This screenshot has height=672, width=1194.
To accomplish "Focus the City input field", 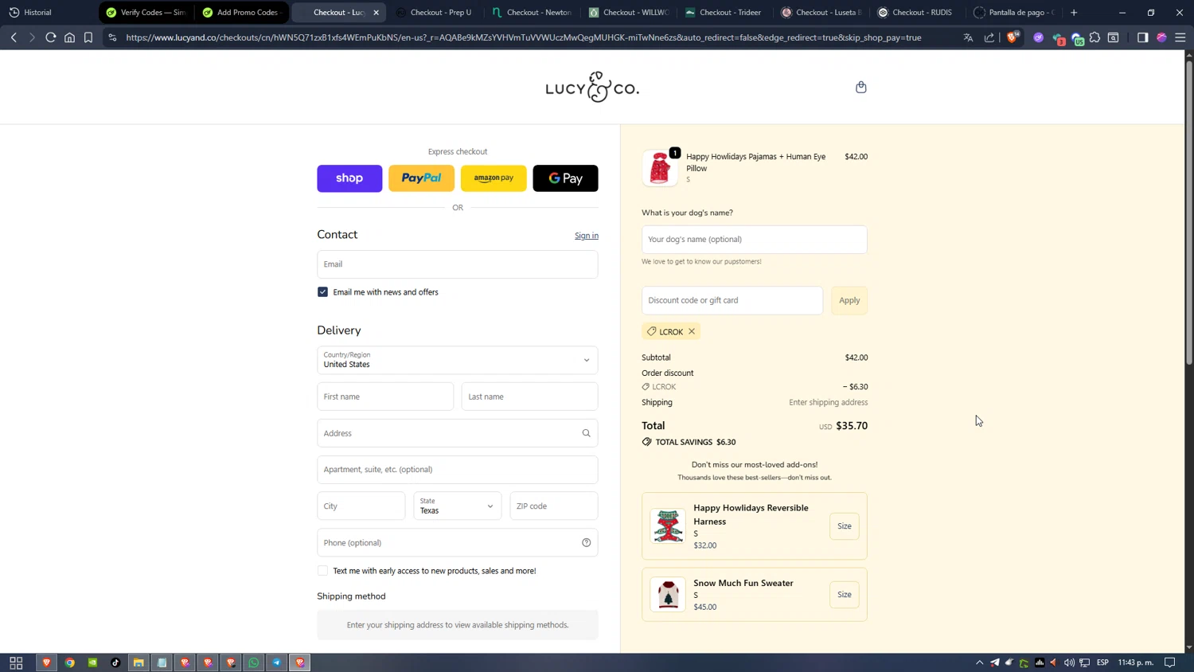I will click(361, 506).
